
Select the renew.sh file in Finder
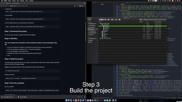105,37
